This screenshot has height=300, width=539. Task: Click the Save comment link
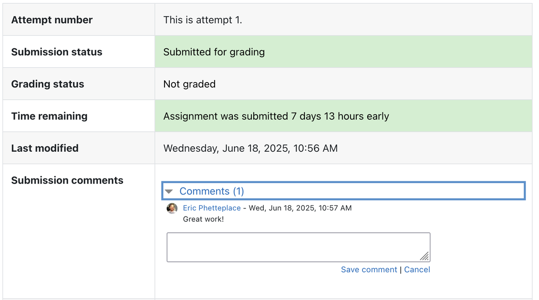369,269
